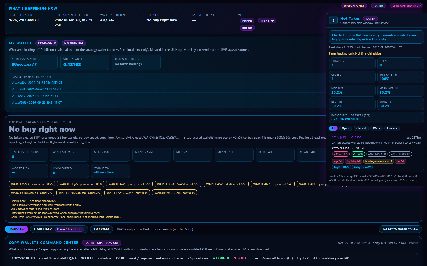This screenshot has height=266, width=427.
Task: Filter Hot Takes by Losses
Action: pyautogui.click(x=392, y=128)
